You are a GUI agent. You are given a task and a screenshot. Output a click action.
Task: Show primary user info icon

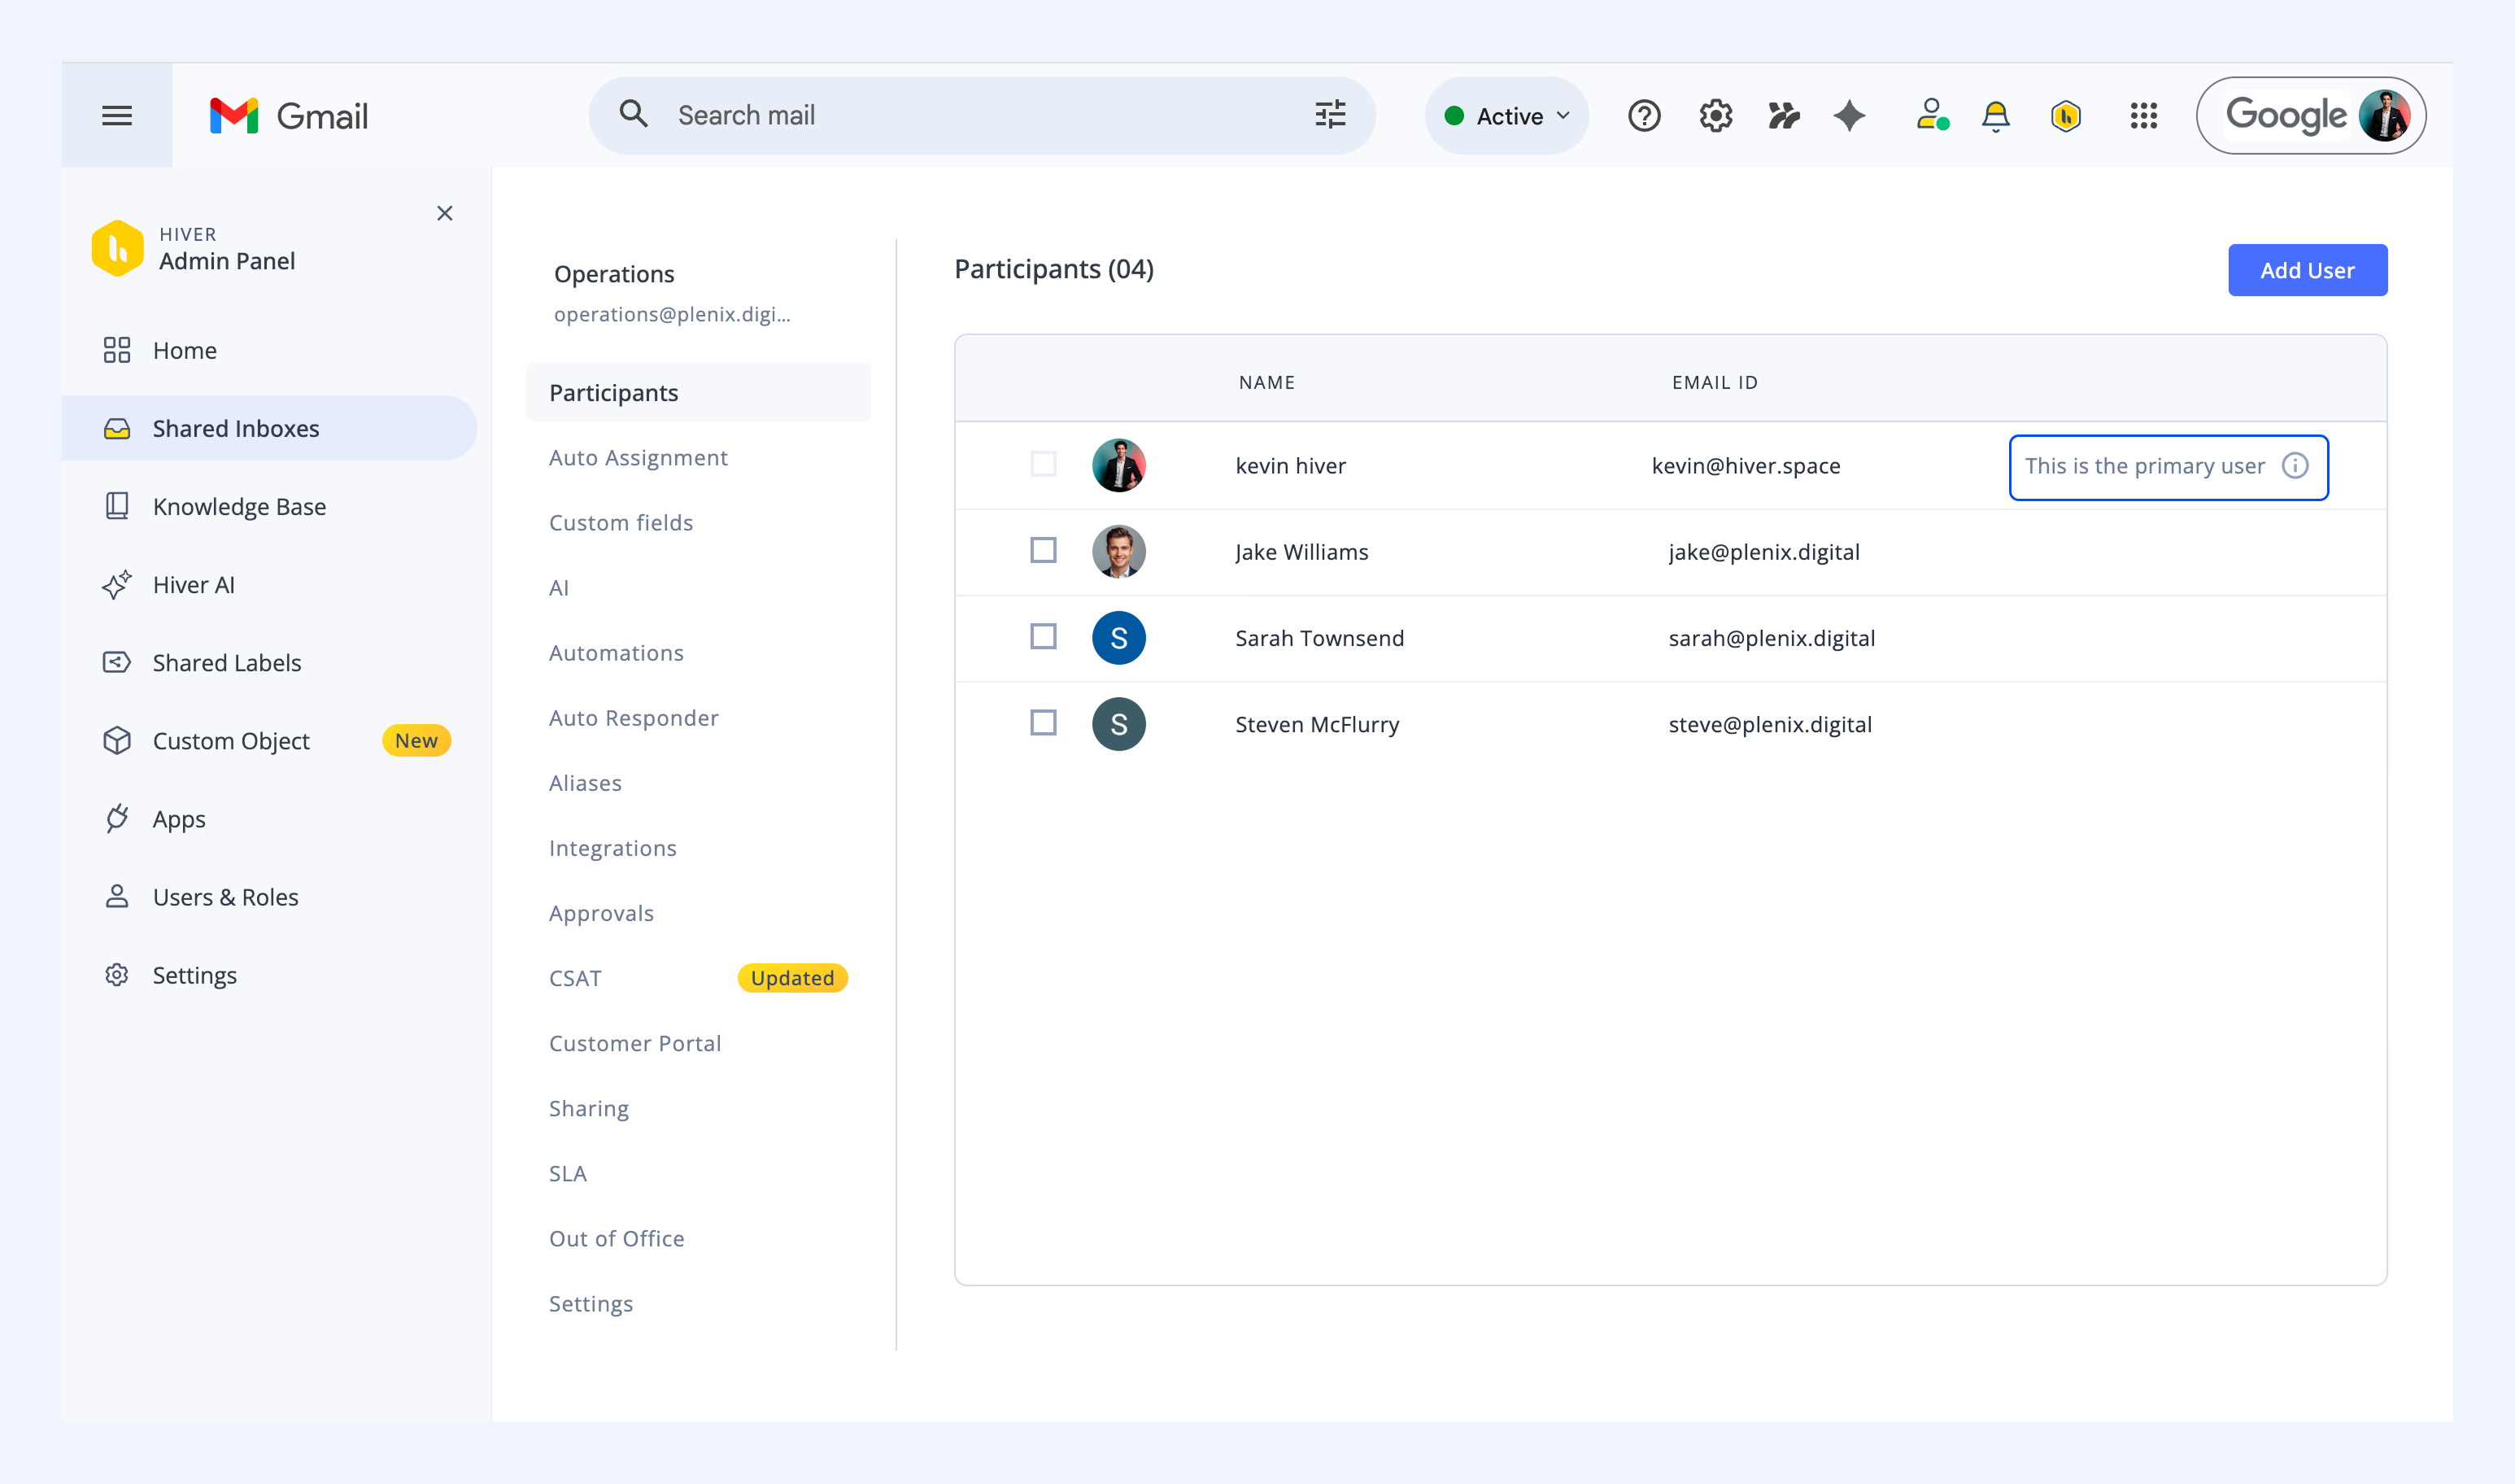point(2295,466)
